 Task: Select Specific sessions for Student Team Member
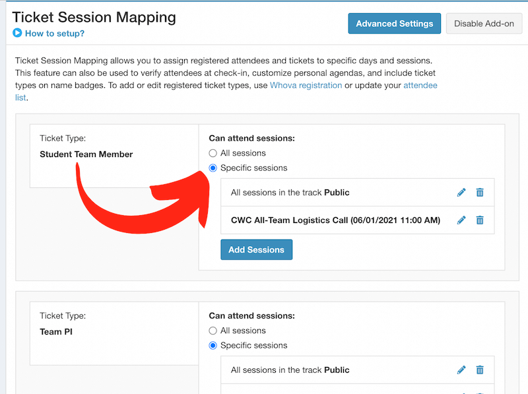(213, 168)
